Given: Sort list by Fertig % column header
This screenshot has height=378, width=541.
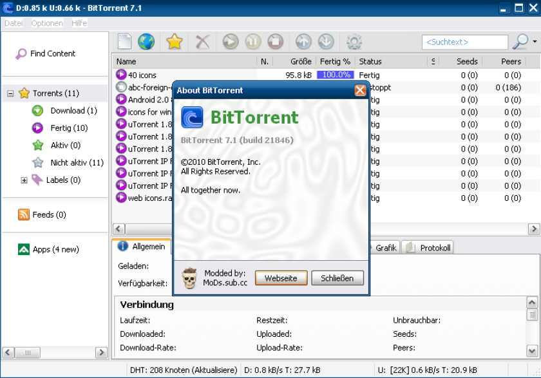Looking at the screenshot, I should [x=335, y=61].
